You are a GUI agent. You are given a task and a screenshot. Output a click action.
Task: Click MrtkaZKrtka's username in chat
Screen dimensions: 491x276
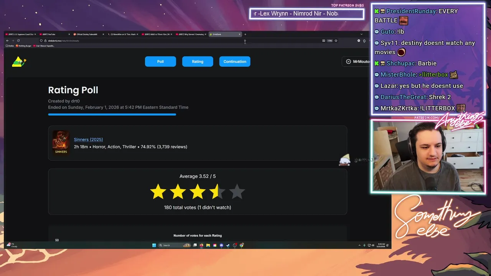point(398,108)
